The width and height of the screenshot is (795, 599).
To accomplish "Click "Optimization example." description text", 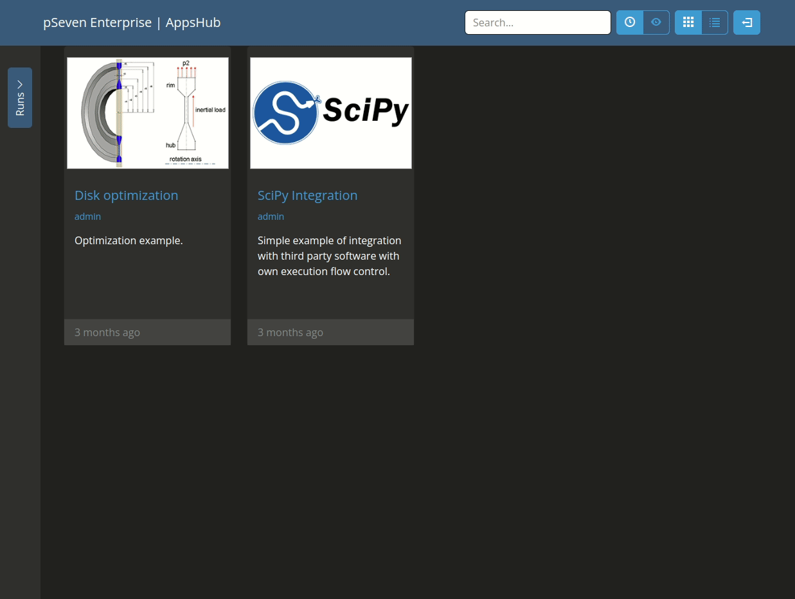I will click(x=129, y=240).
